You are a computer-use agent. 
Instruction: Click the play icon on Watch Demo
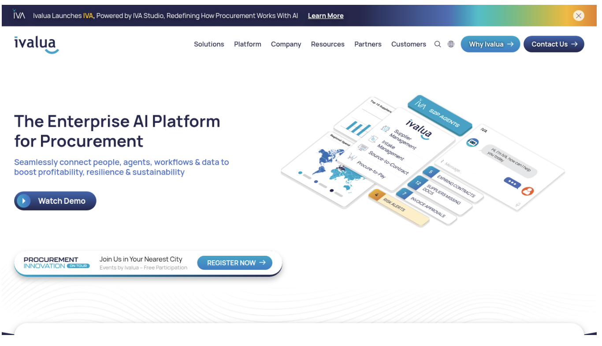pyautogui.click(x=23, y=201)
